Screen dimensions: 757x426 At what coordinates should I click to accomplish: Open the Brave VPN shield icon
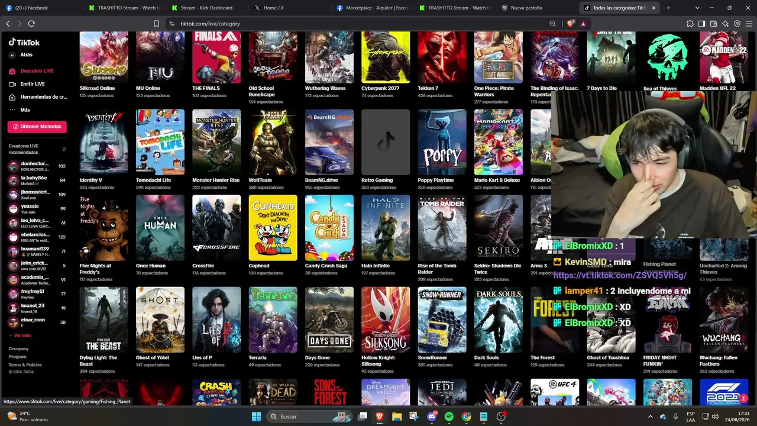[737, 24]
